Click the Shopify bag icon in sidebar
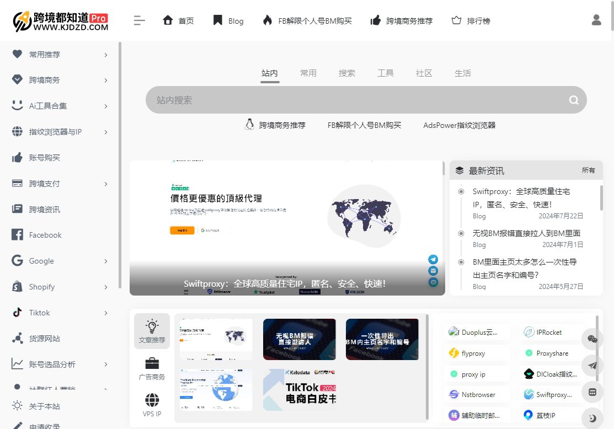The width and height of the screenshot is (614, 429). [x=17, y=286]
